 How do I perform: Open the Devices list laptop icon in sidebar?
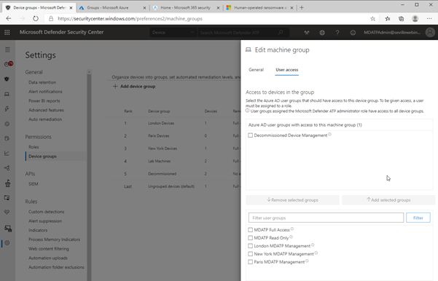(7, 95)
